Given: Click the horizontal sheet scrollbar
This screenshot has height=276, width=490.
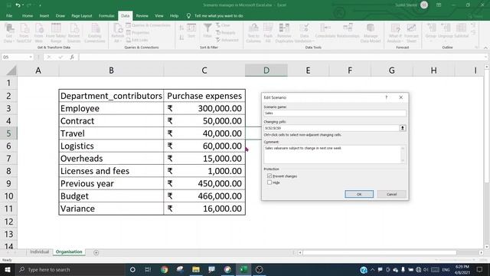Looking at the screenshot, I should (380, 252).
